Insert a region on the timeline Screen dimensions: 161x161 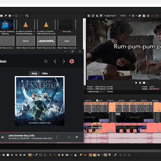click(85, 155)
